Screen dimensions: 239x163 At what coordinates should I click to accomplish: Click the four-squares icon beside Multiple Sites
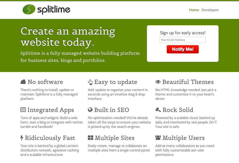point(90,138)
